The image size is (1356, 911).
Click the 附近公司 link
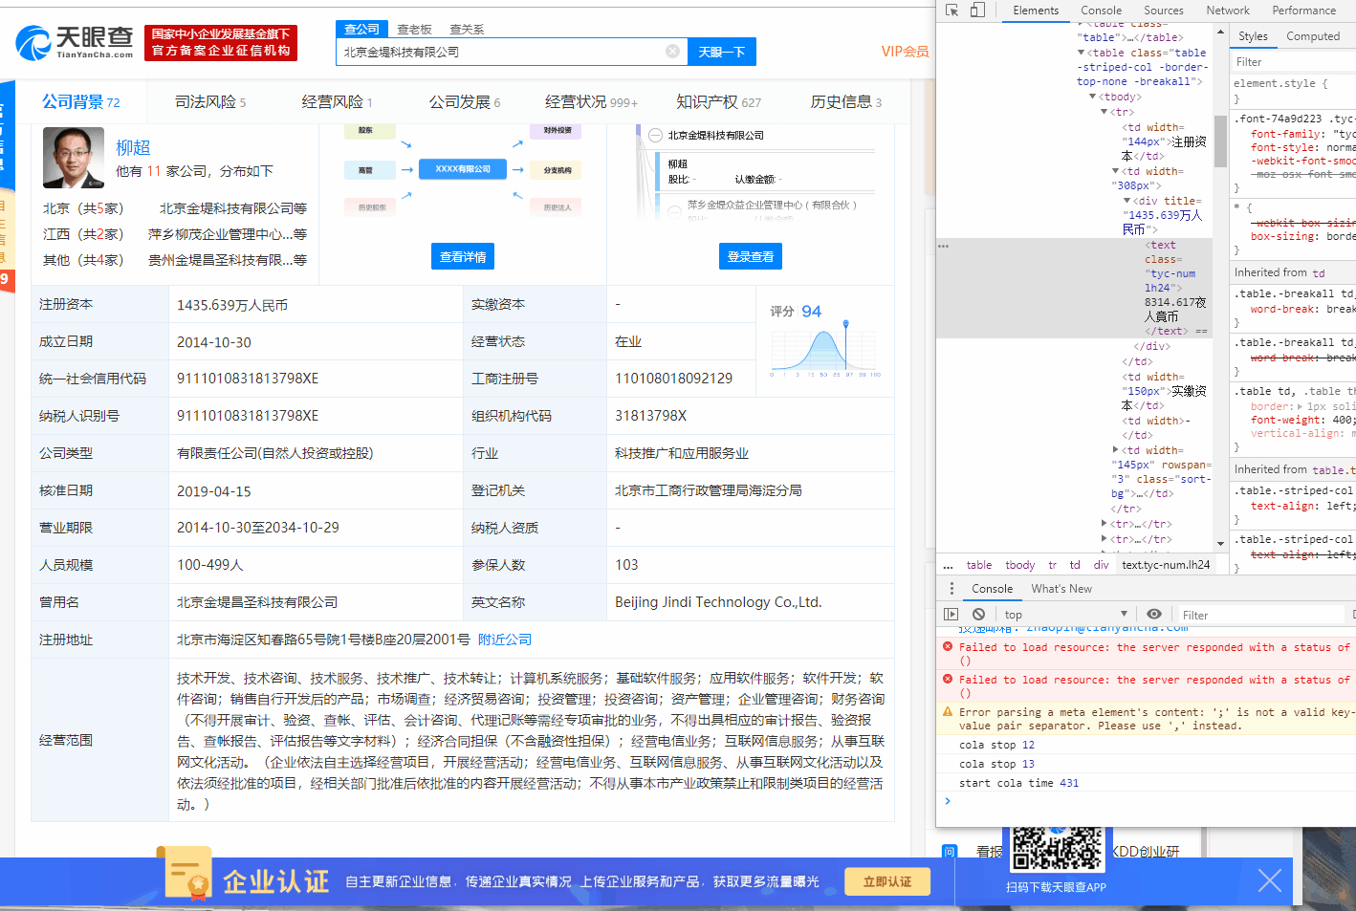click(505, 640)
